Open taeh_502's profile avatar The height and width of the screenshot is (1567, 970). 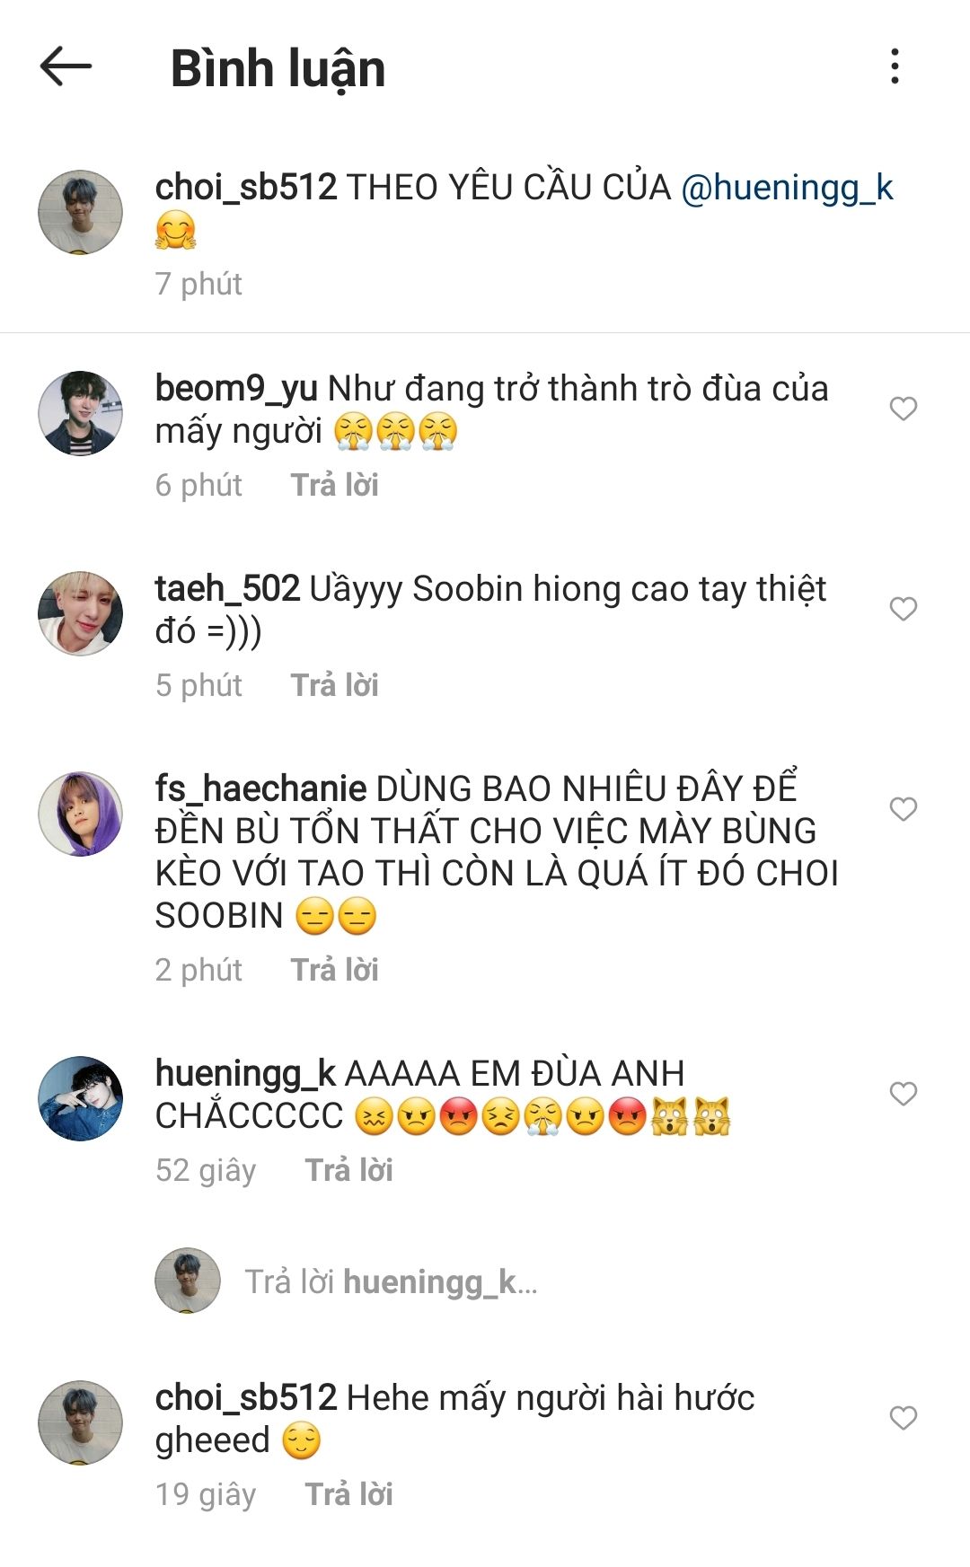pos(80,613)
